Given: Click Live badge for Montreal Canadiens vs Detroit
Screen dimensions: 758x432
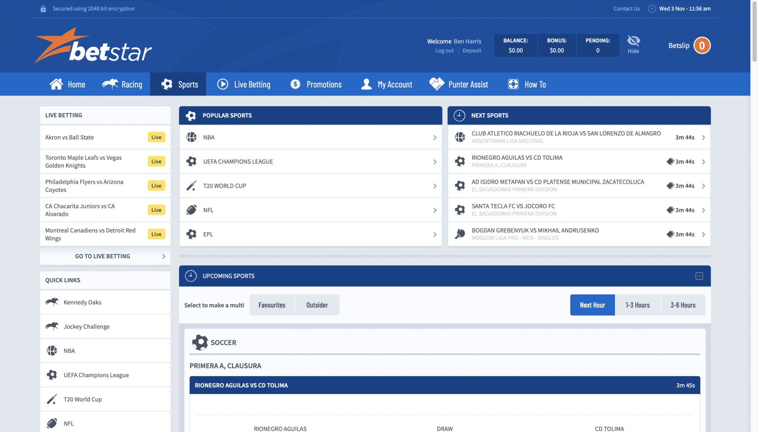Looking at the screenshot, I should click(156, 234).
